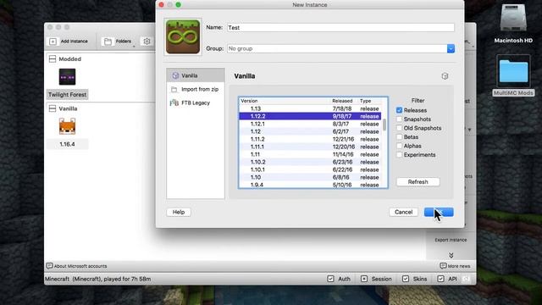Screen dimensions: 542x305
Task: Enable the Betas filter checkbox
Action: [x=399, y=137]
